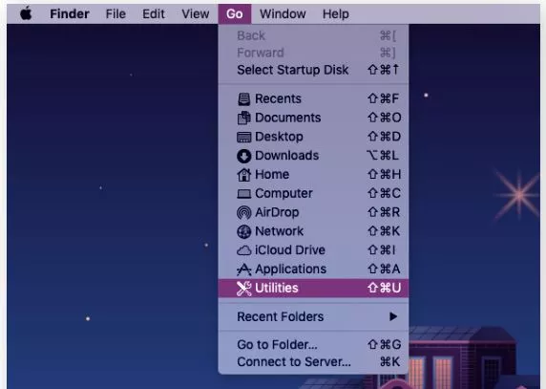Close the open Go menu
Screen dimensions: 546x389
point(235,14)
